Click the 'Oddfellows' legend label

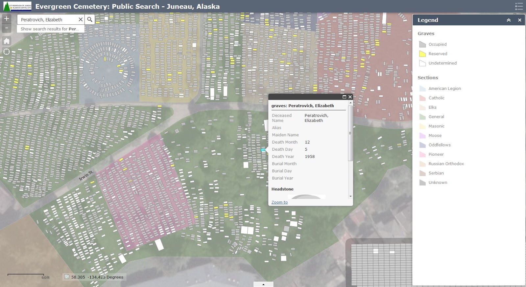tap(440, 145)
